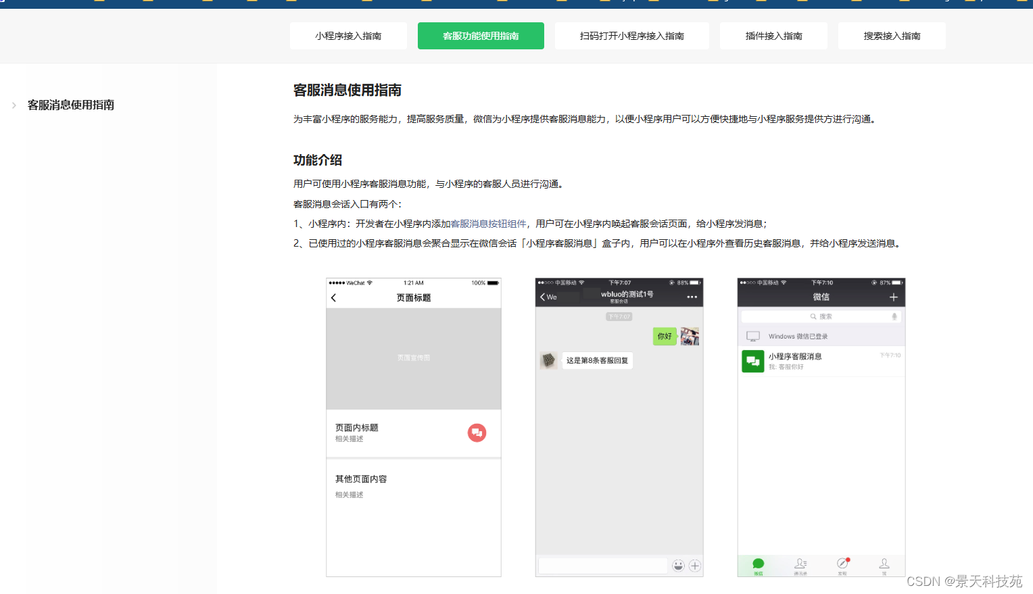The width and height of the screenshot is (1033, 594).
Task: Click the green 小程序客服消息 chat icon
Action: (x=752, y=362)
